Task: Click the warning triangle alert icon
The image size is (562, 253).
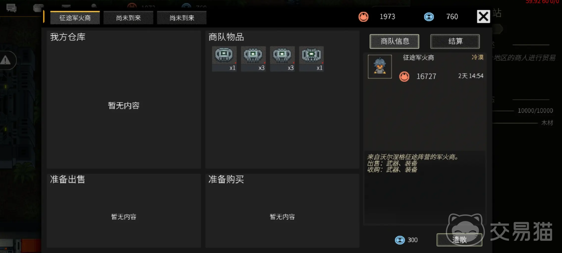Action: tap(6, 60)
